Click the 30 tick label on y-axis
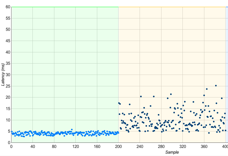228x156 pixels. tap(8, 75)
